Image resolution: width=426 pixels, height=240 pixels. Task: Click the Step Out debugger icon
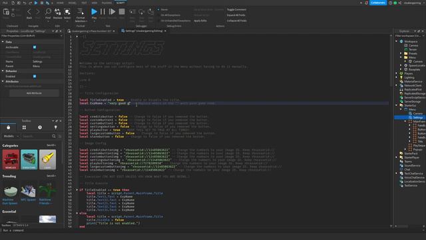tap(151, 12)
